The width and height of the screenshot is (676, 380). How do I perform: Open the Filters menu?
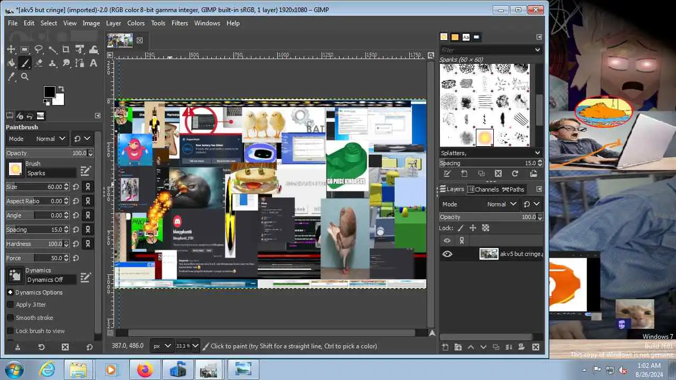point(180,23)
